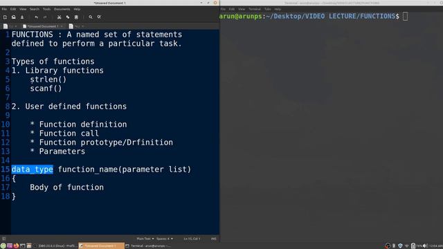Open the Edit menu in terminal window
Viewport: 443px width, 249px height.
click(x=232, y=9)
